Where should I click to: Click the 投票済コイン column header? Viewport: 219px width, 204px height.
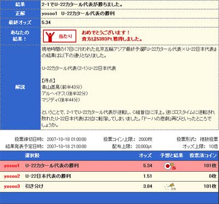point(203,155)
